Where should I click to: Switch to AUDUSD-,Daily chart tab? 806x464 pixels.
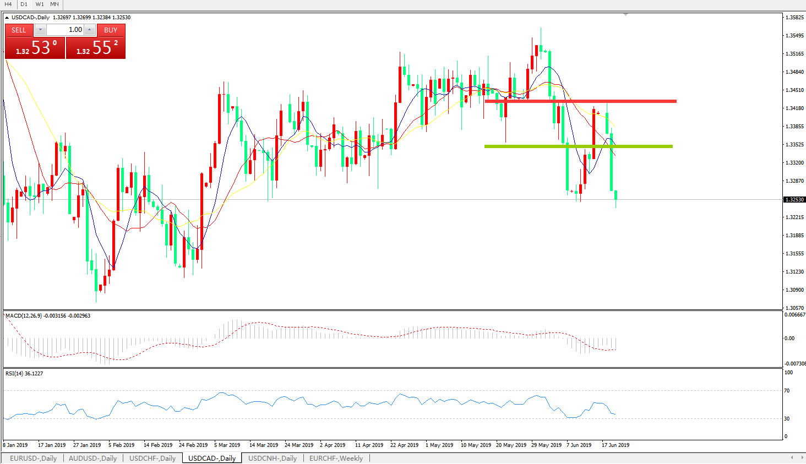point(92,458)
